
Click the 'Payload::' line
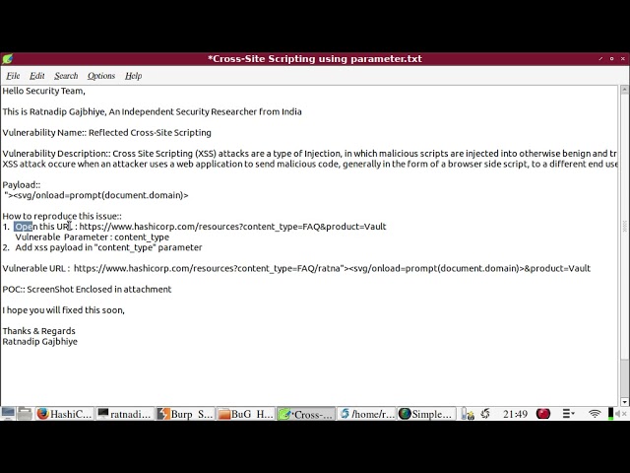pos(22,185)
